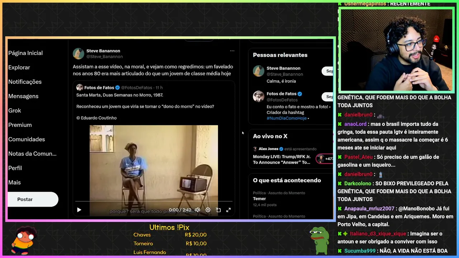Expand the video to fullscreen
The height and width of the screenshot is (258, 459).
pyautogui.click(x=228, y=210)
